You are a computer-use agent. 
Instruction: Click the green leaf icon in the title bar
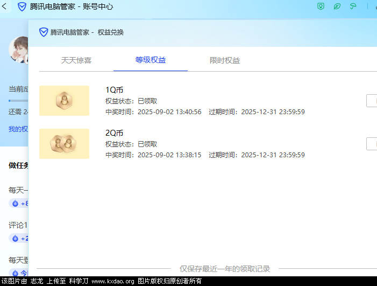coord(337,7)
